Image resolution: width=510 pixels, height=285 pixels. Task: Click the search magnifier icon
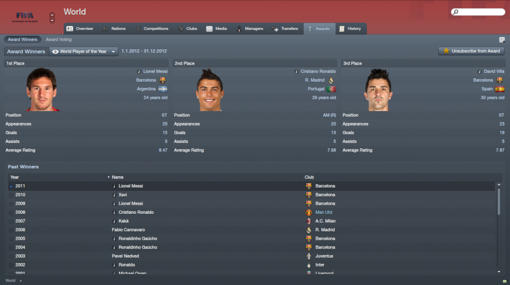456,12
